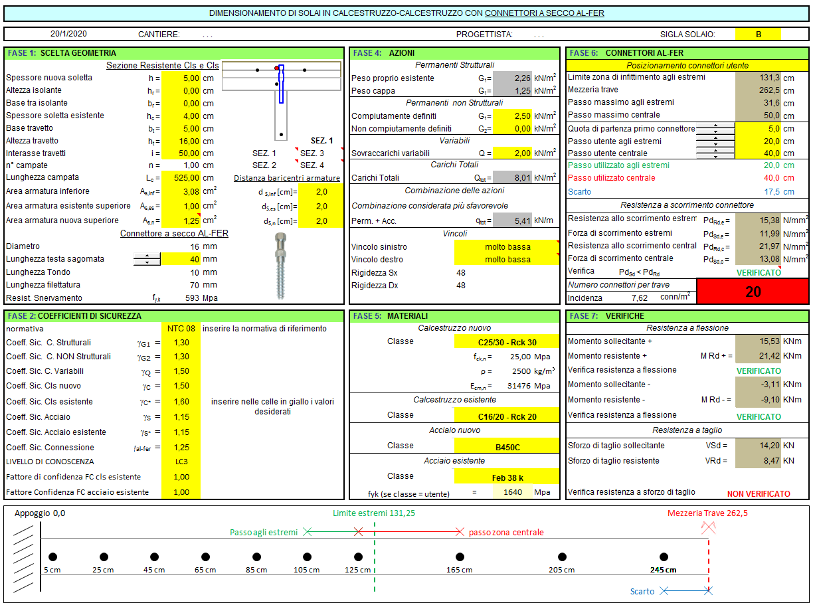
Task: Select the Area armatura inferiore value cell
Action: (181, 191)
